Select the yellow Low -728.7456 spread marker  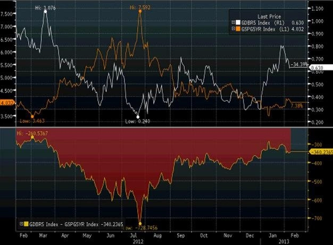140,223
